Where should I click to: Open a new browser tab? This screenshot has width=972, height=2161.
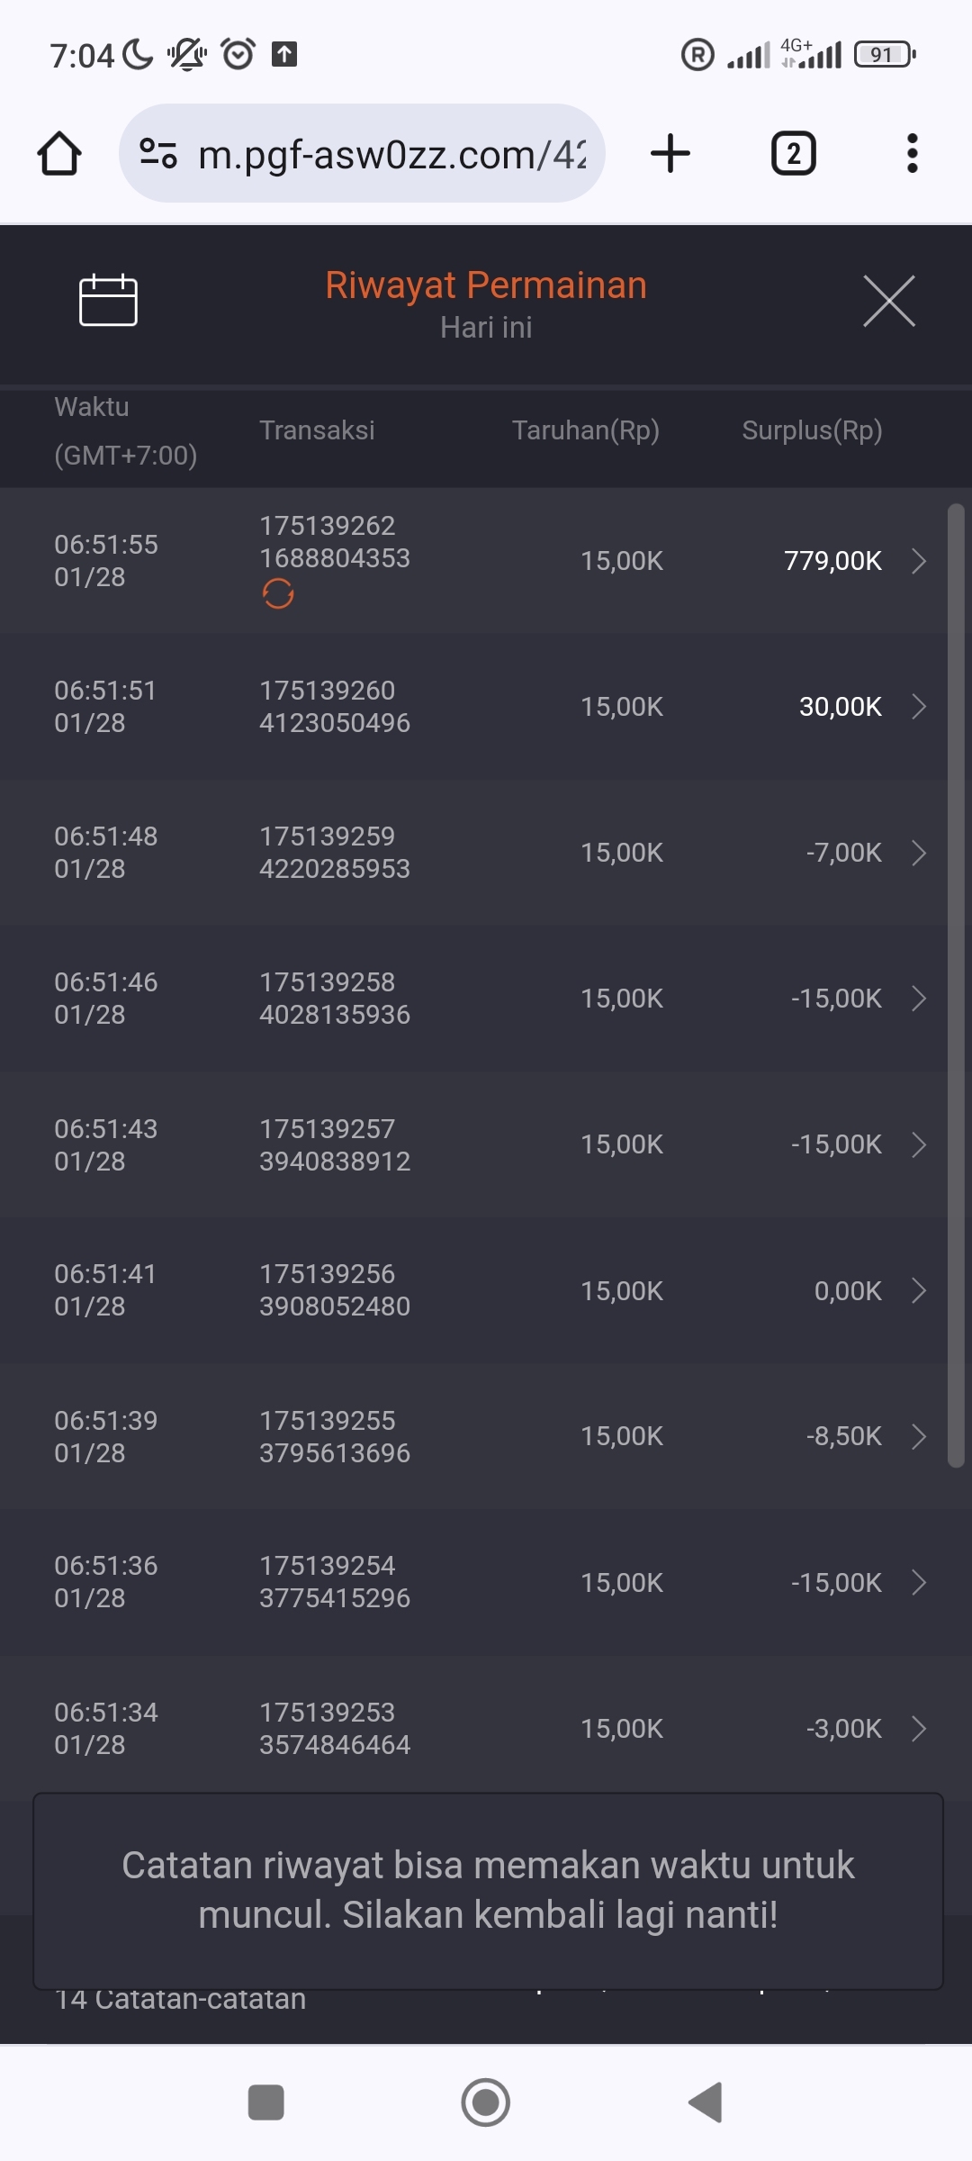pyautogui.click(x=670, y=153)
